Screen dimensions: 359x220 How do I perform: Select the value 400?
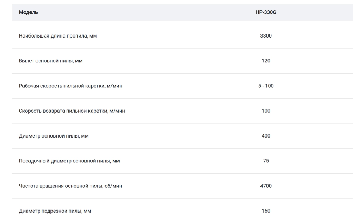pyautogui.click(x=266, y=136)
